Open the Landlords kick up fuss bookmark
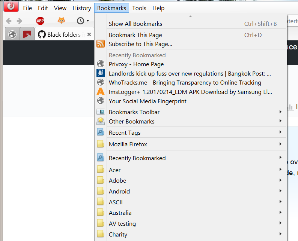The width and height of the screenshot is (298, 241). (x=191, y=73)
